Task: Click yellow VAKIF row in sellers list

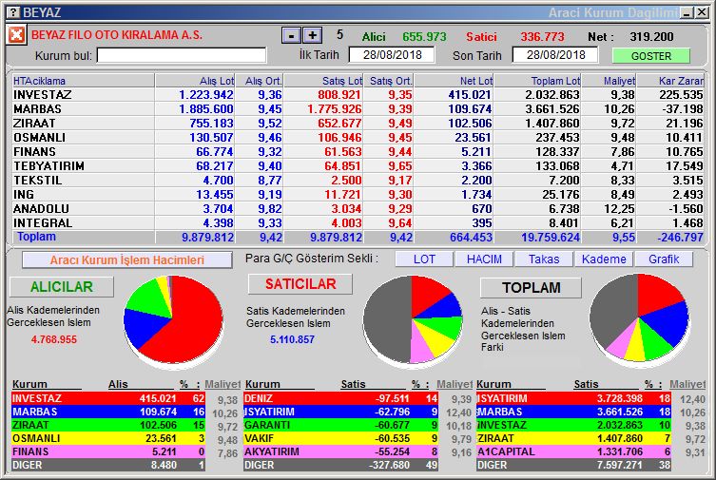Action: [x=340, y=438]
